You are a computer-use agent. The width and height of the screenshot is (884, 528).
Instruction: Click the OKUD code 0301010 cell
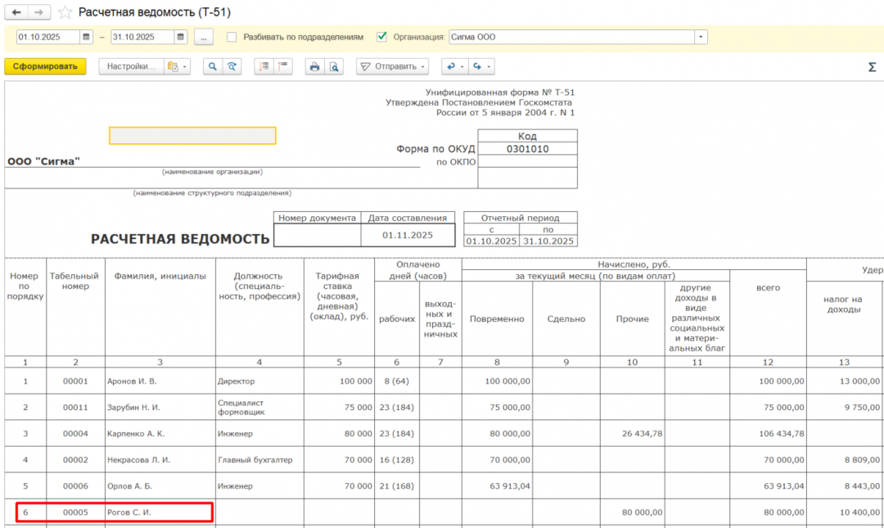528,149
